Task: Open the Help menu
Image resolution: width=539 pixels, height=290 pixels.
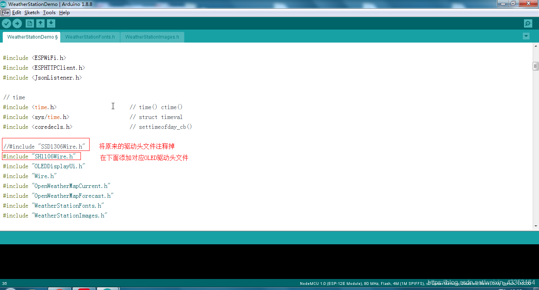Action: (x=64, y=13)
